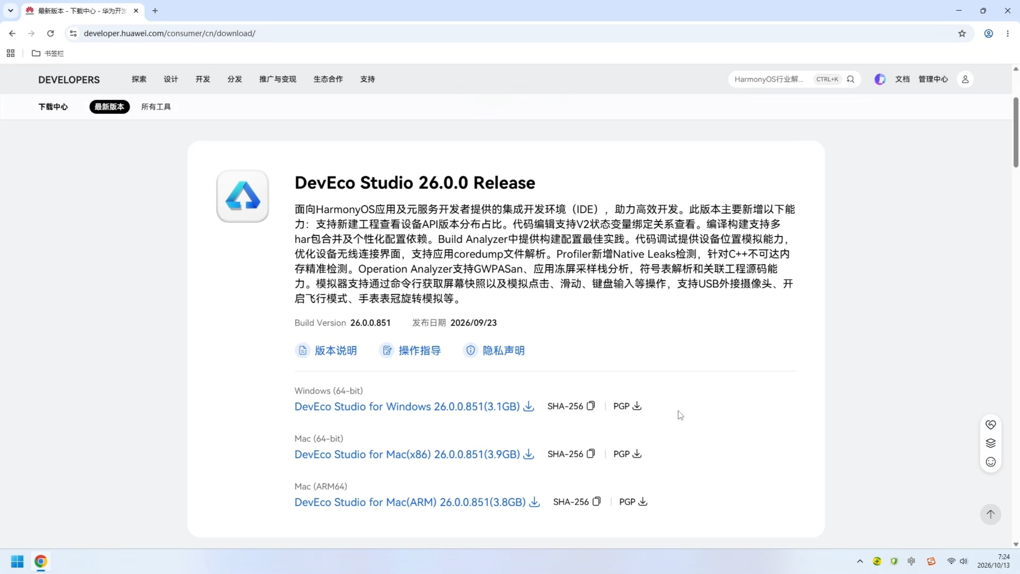The height and width of the screenshot is (574, 1020).
Task: Switch to the 所有工具 tab
Action: pos(156,107)
